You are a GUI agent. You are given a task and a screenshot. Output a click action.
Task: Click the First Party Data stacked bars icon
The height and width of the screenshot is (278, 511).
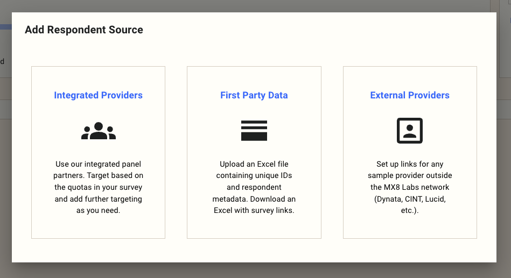pyautogui.click(x=254, y=131)
